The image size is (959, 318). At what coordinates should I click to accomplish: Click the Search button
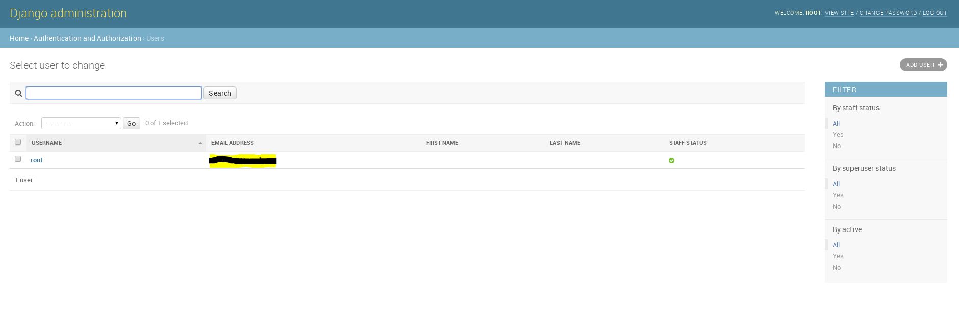click(x=220, y=93)
